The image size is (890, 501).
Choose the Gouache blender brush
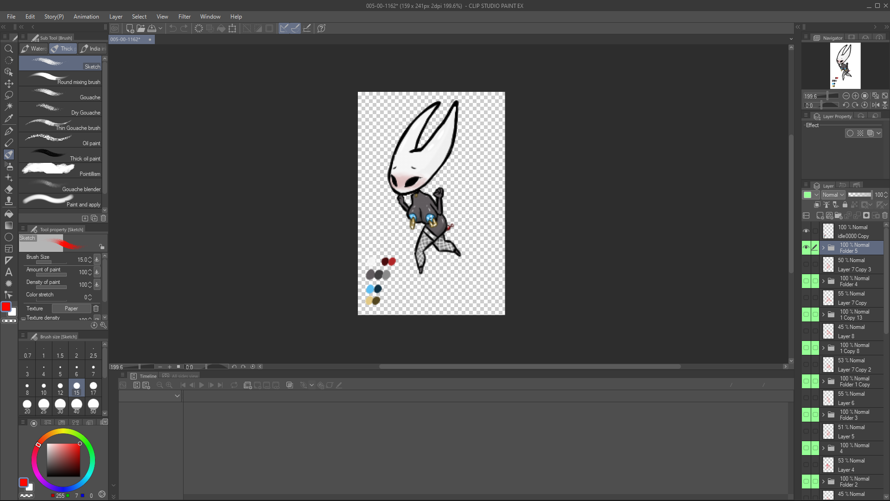(x=60, y=186)
